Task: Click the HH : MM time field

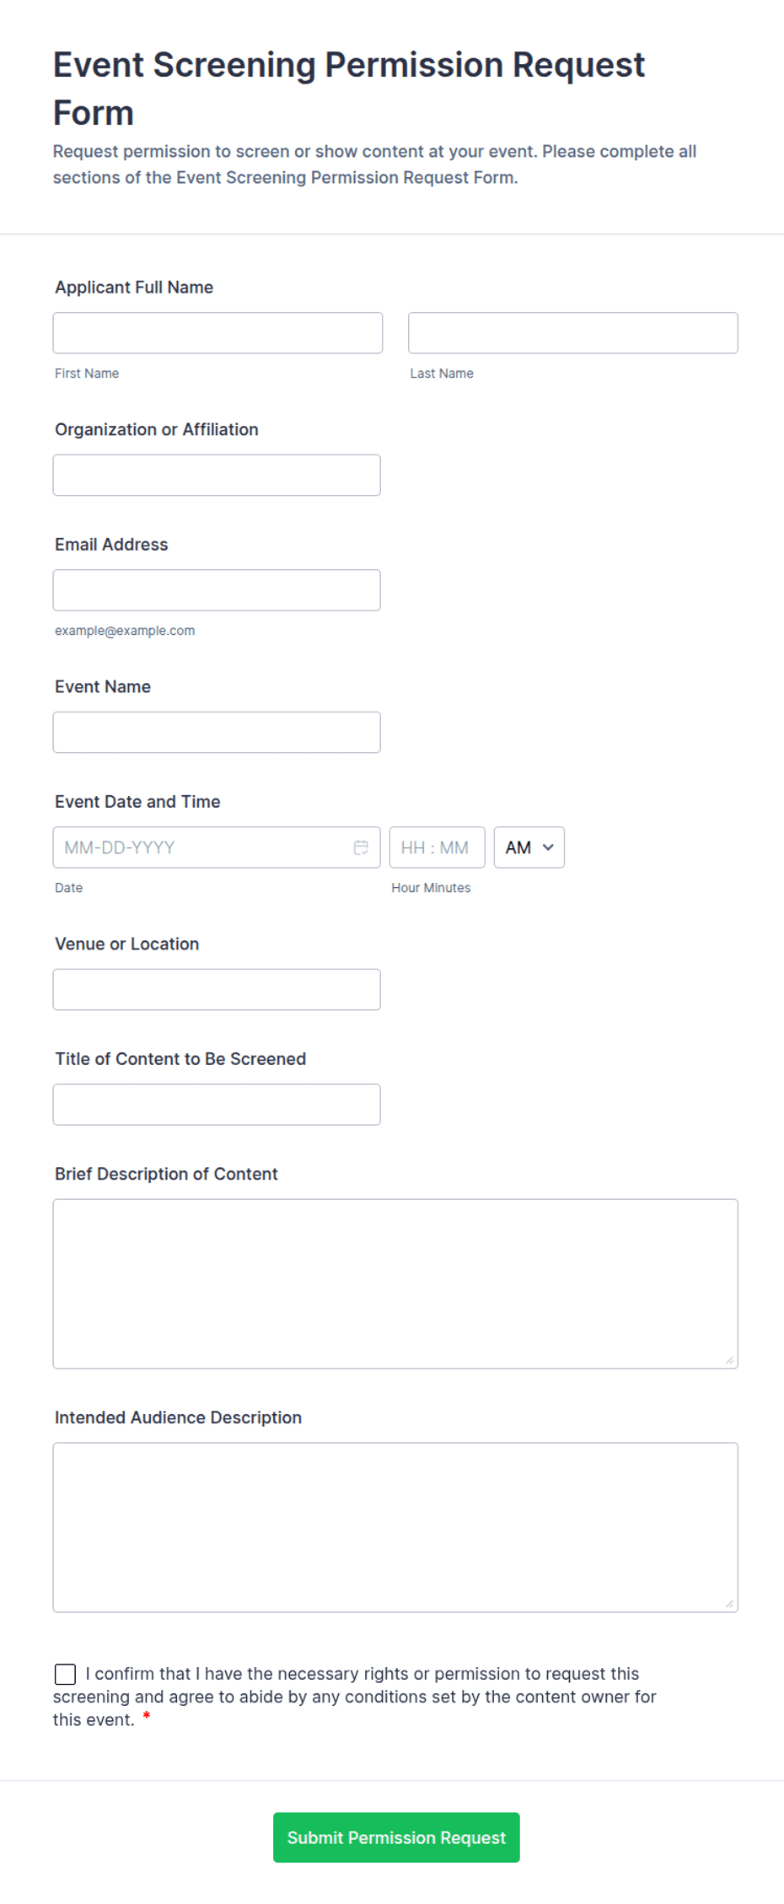Action: [x=437, y=847]
